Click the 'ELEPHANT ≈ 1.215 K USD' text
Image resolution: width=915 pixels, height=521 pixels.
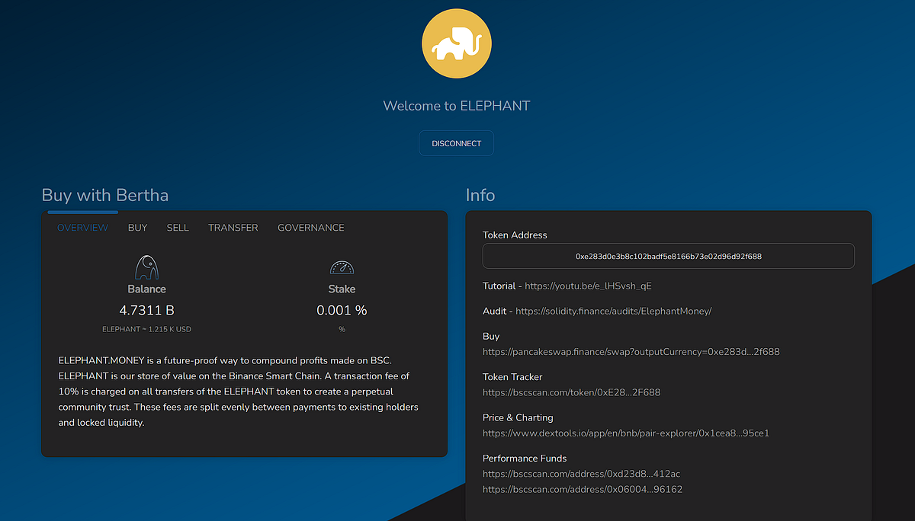146,329
